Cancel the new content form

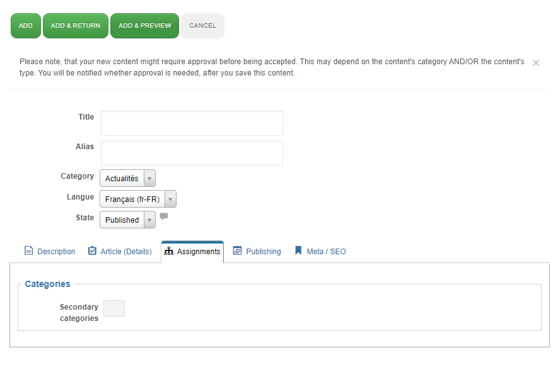pos(202,26)
